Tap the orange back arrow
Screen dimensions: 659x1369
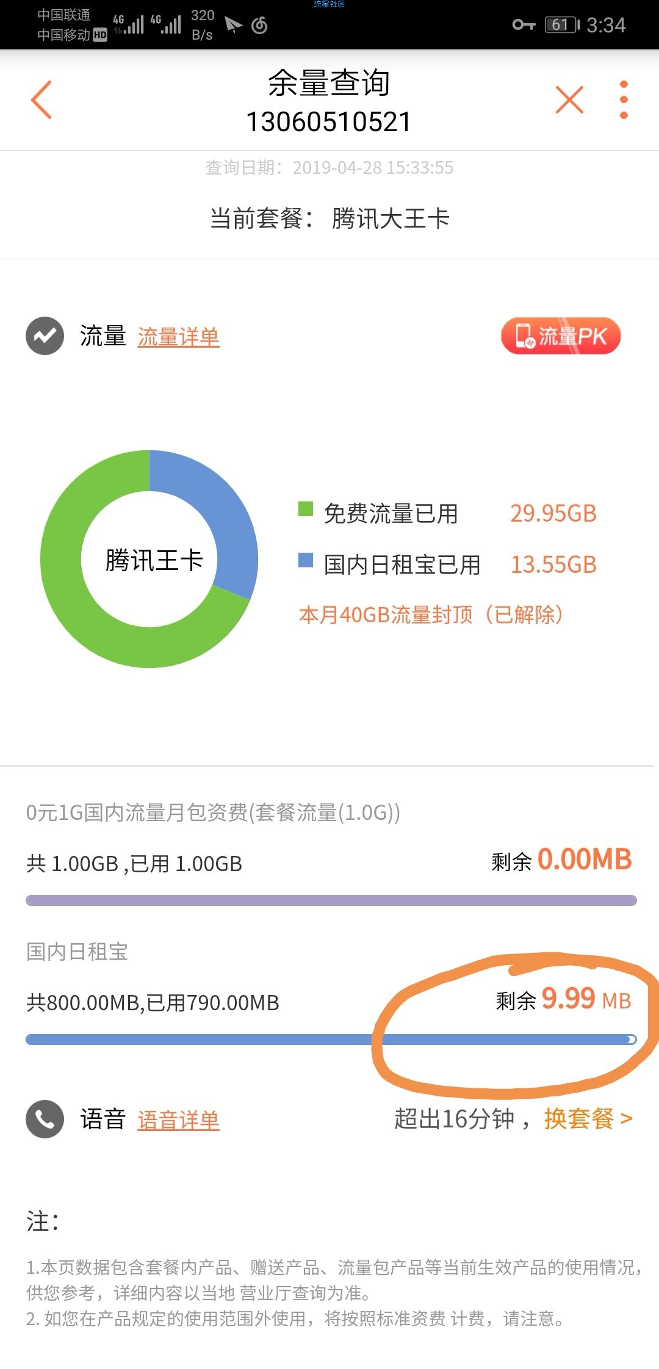[x=41, y=99]
